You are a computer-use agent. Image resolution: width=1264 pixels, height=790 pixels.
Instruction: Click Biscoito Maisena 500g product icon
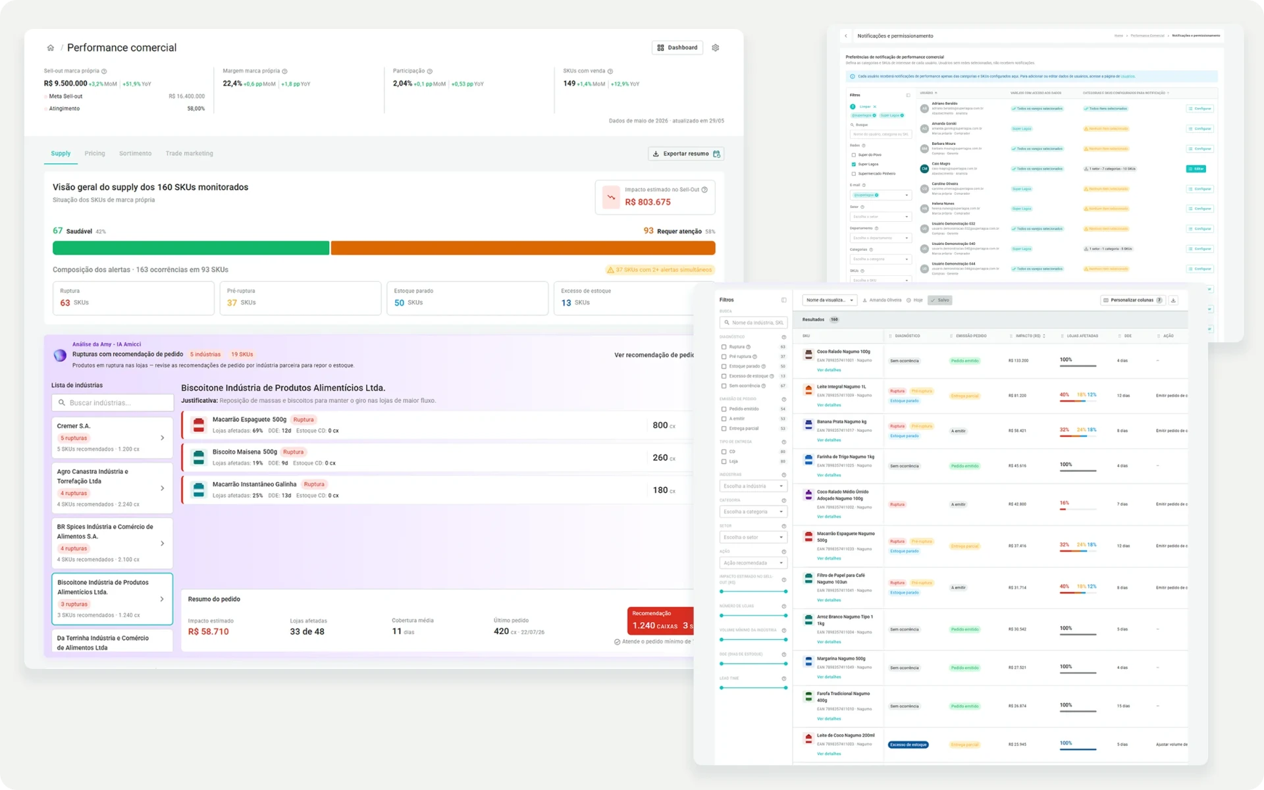(x=198, y=457)
